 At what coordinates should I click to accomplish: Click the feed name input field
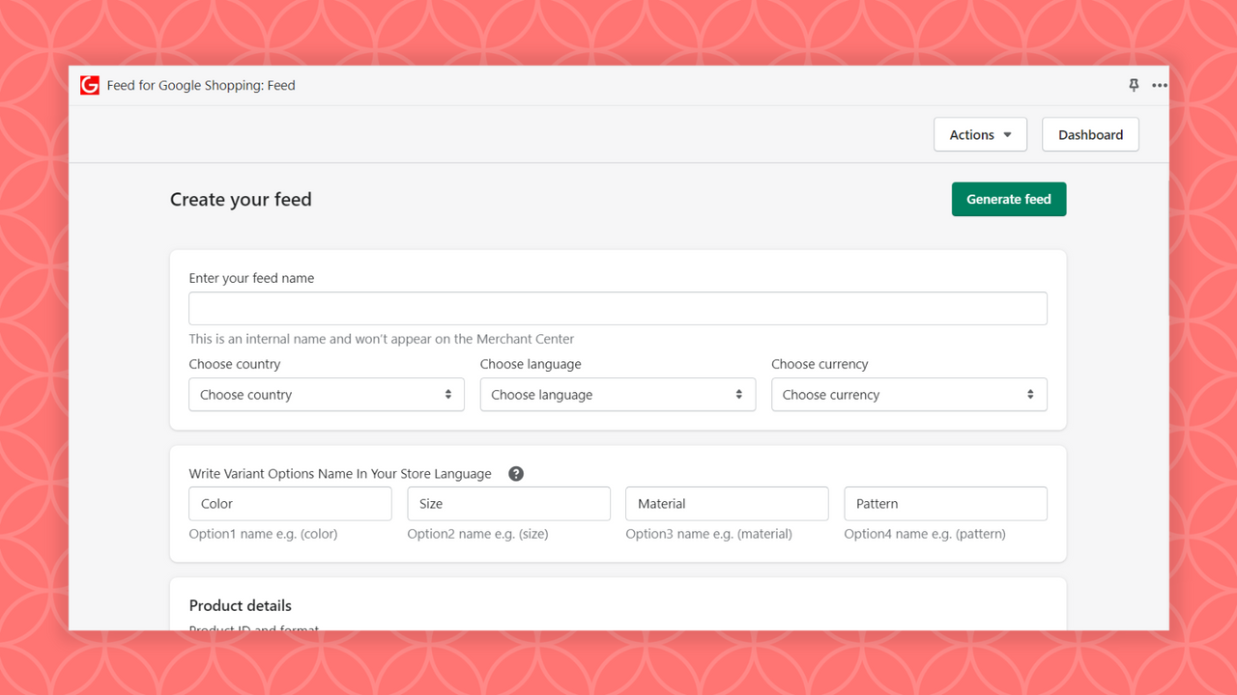point(618,308)
